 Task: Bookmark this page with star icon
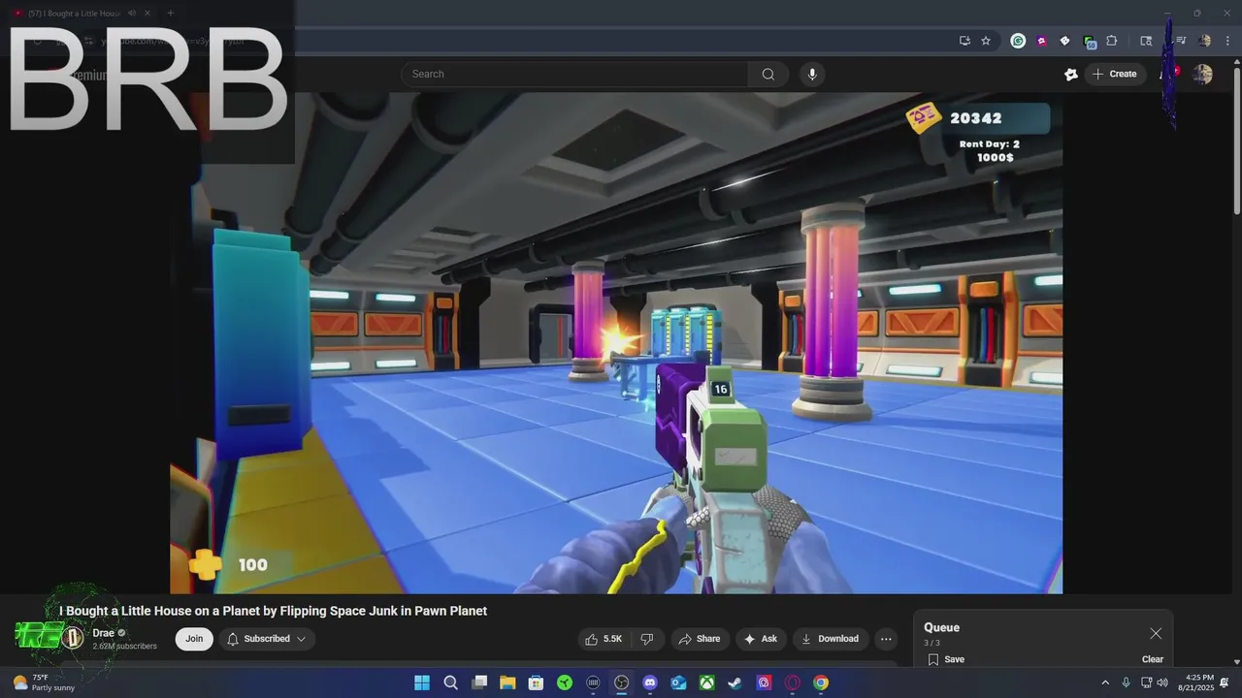point(986,41)
